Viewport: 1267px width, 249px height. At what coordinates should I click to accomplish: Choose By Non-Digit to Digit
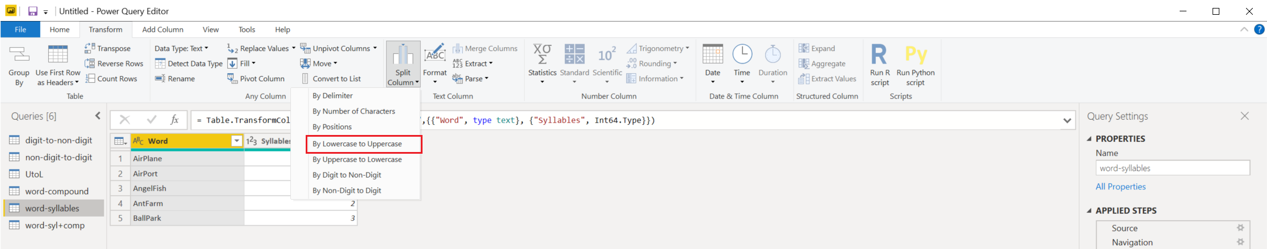(x=356, y=191)
